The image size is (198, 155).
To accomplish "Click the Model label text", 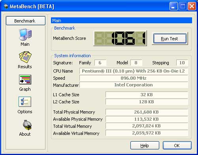I will [122, 63].
